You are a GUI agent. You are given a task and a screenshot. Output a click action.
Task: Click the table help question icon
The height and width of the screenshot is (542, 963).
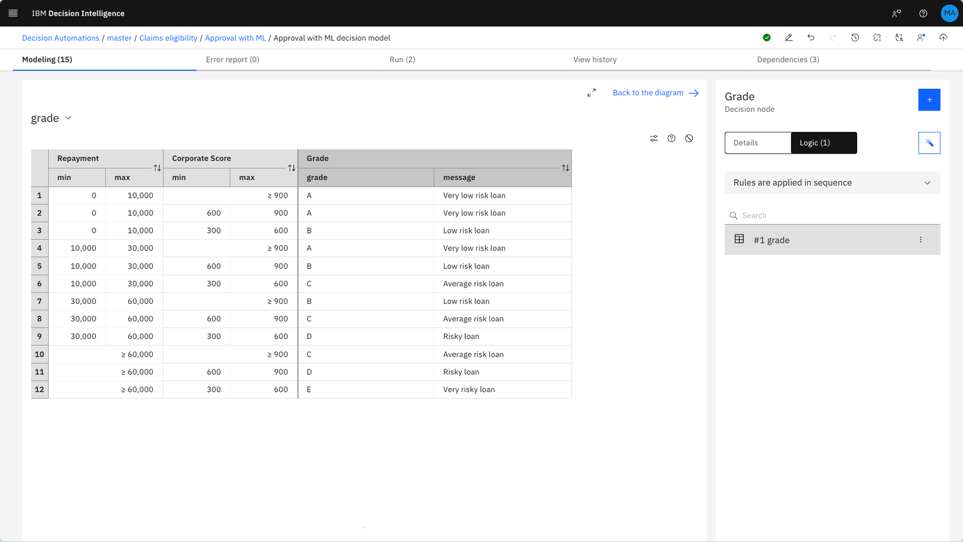click(671, 139)
